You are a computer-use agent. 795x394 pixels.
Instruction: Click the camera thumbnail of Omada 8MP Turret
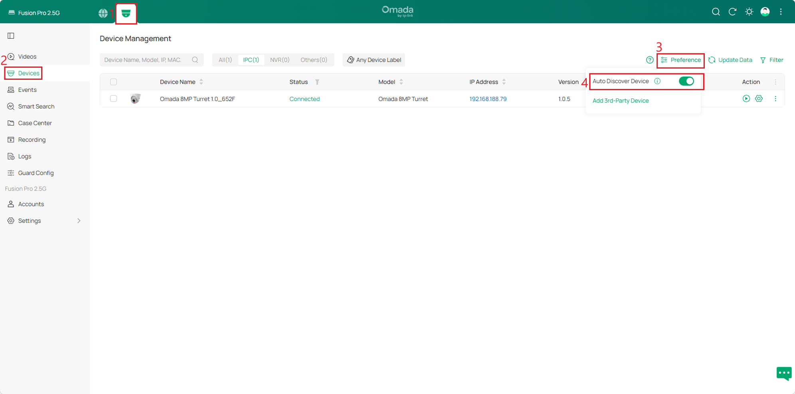point(135,98)
